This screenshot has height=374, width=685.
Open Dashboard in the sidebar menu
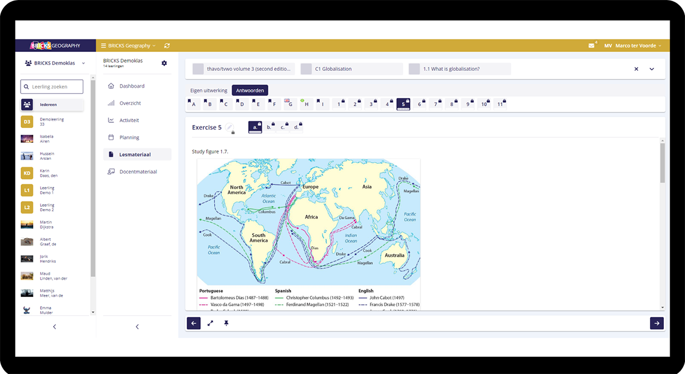coord(132,86)
